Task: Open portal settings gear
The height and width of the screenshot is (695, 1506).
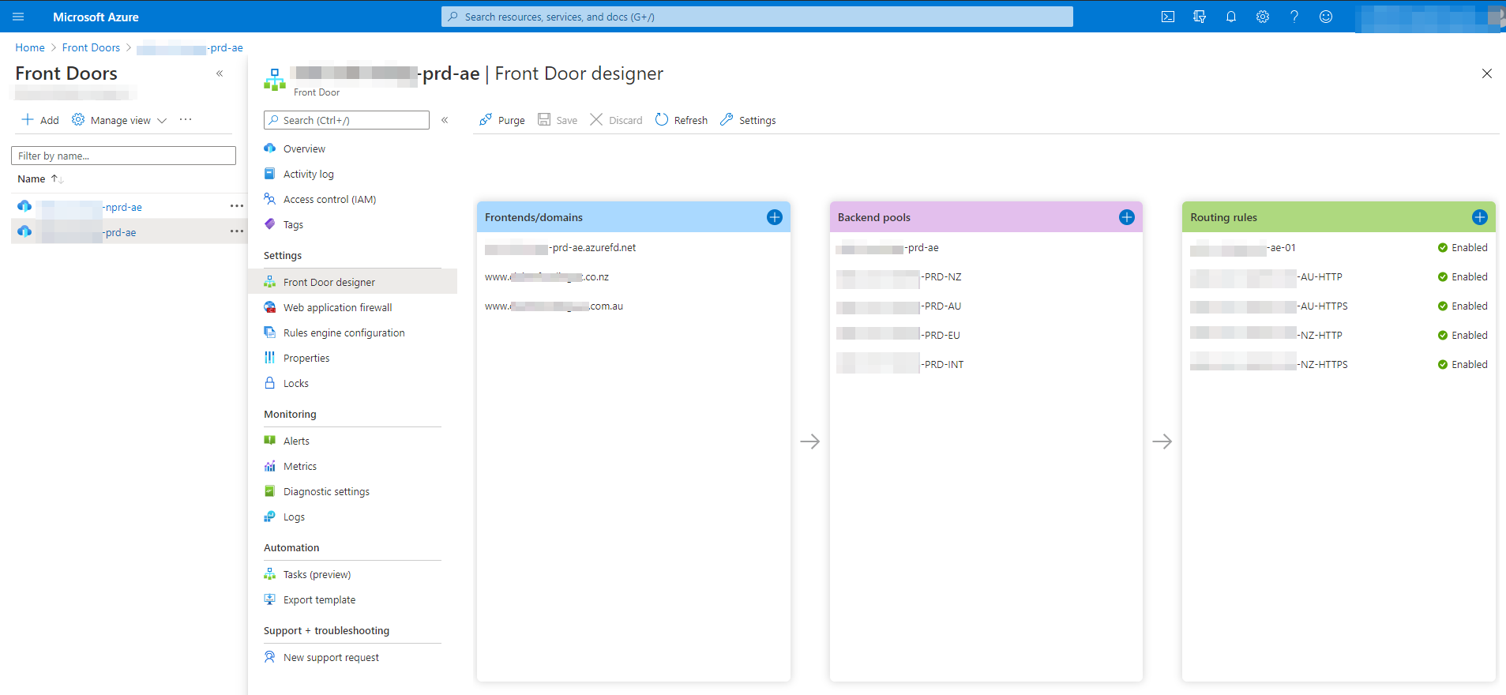Action: [x=1263, y=17]
